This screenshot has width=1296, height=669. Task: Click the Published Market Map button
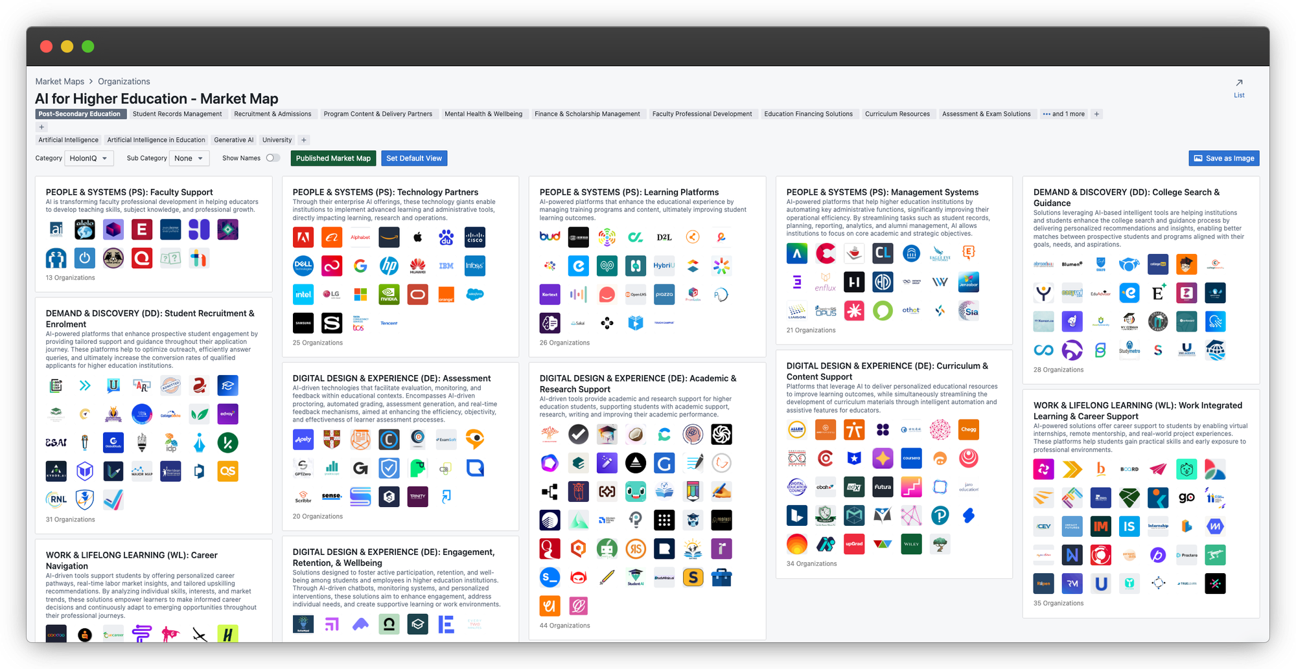[x=333, y=158]
